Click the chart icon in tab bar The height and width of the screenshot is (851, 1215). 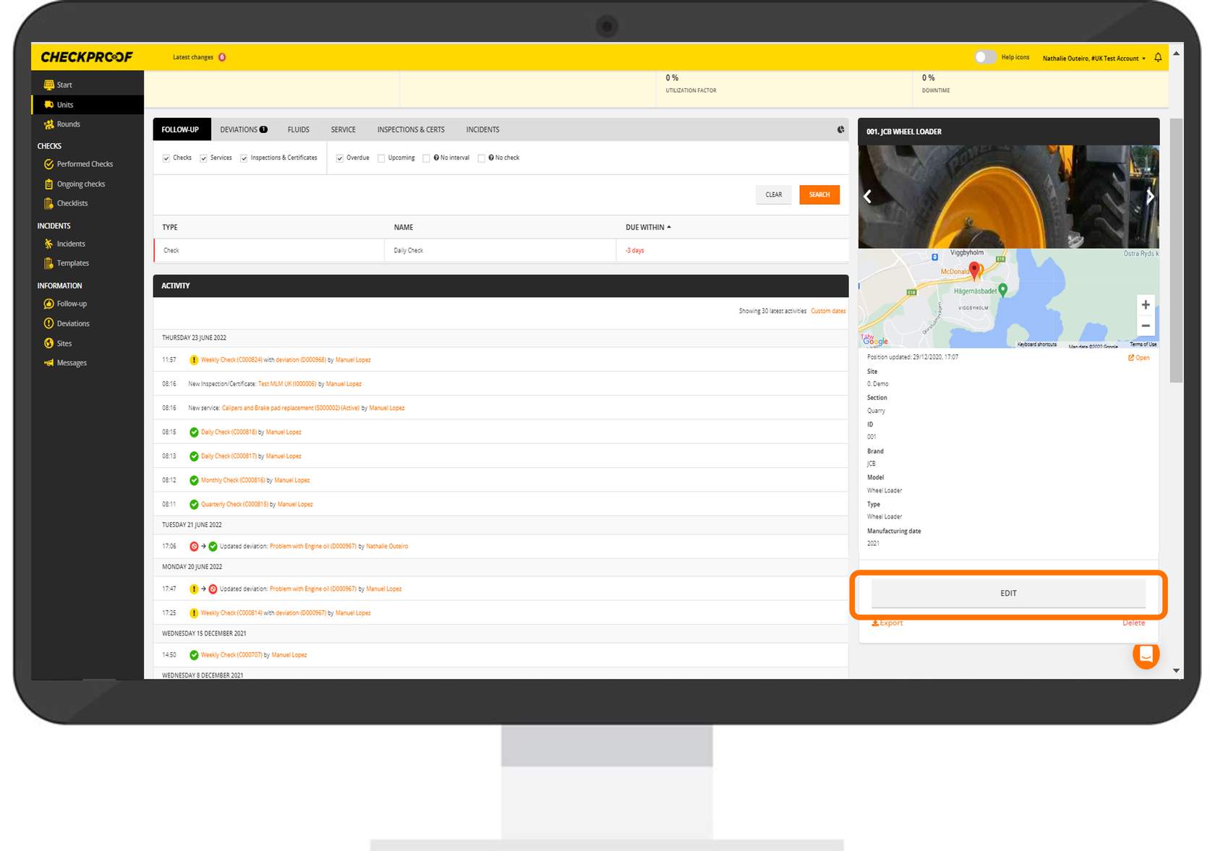[840, 130]
